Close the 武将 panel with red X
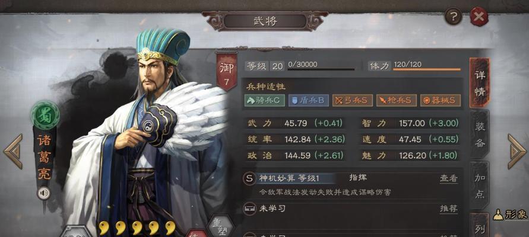529x237 pixels. (x=479, y=17)
